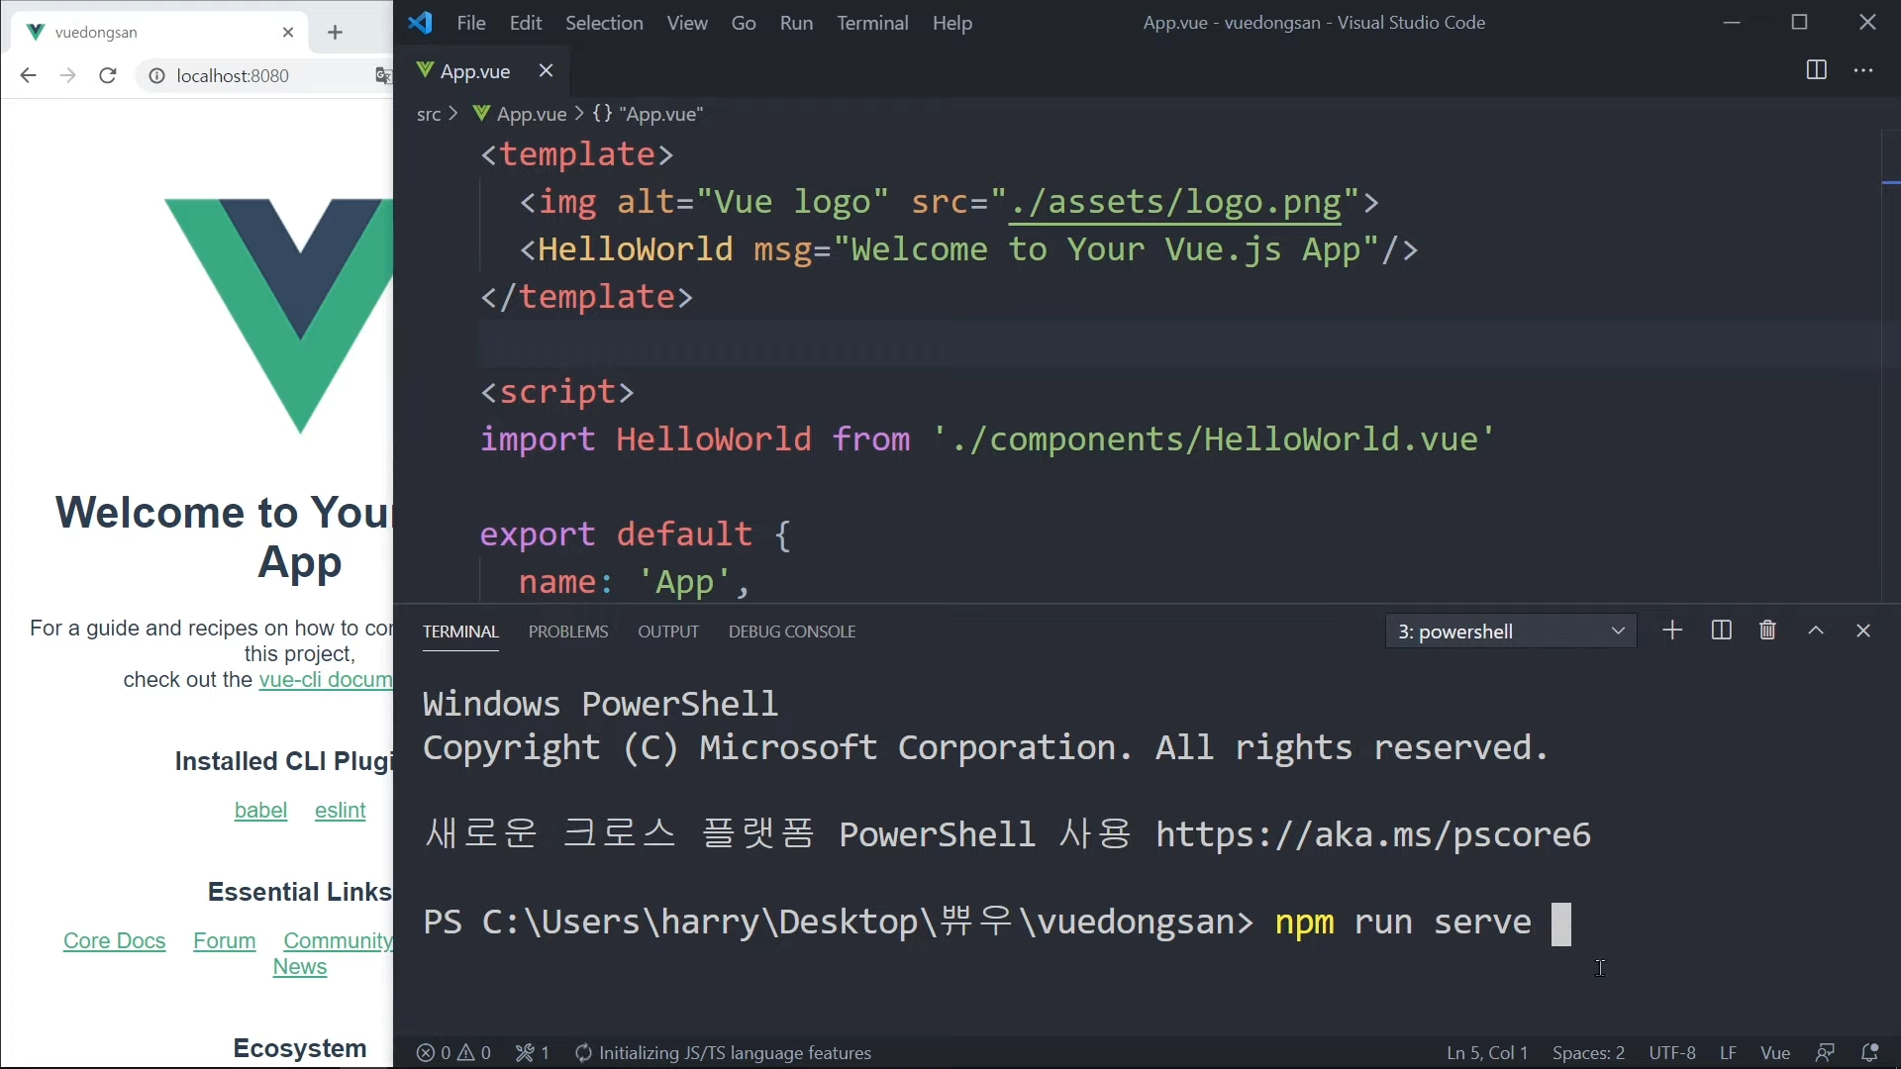Click the errors and warnings status indicator

pyautogui.click(x=453, y=1053)
